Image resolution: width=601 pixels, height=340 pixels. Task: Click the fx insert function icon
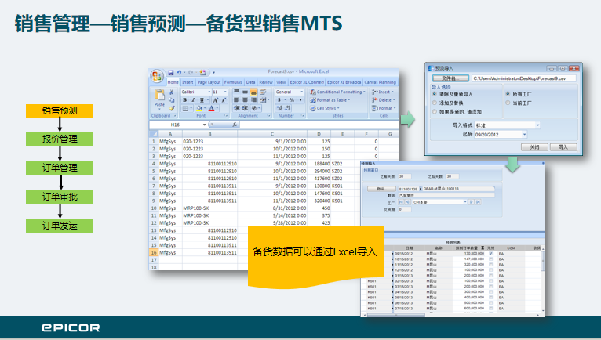tap(235, 125)
